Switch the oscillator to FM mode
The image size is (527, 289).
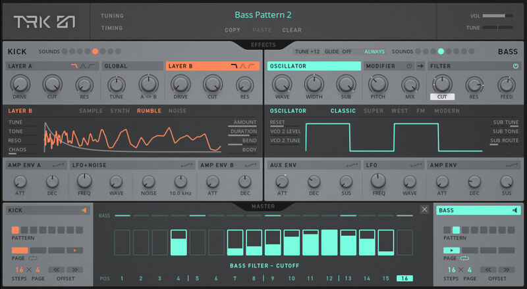tap(421, 110)
